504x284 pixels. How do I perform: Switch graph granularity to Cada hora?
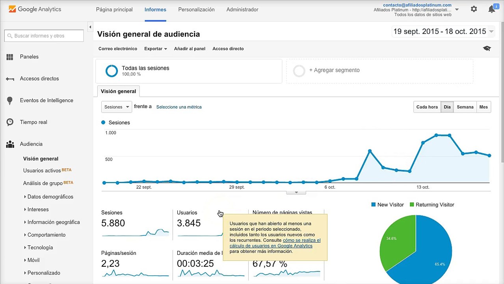[427, 107]
